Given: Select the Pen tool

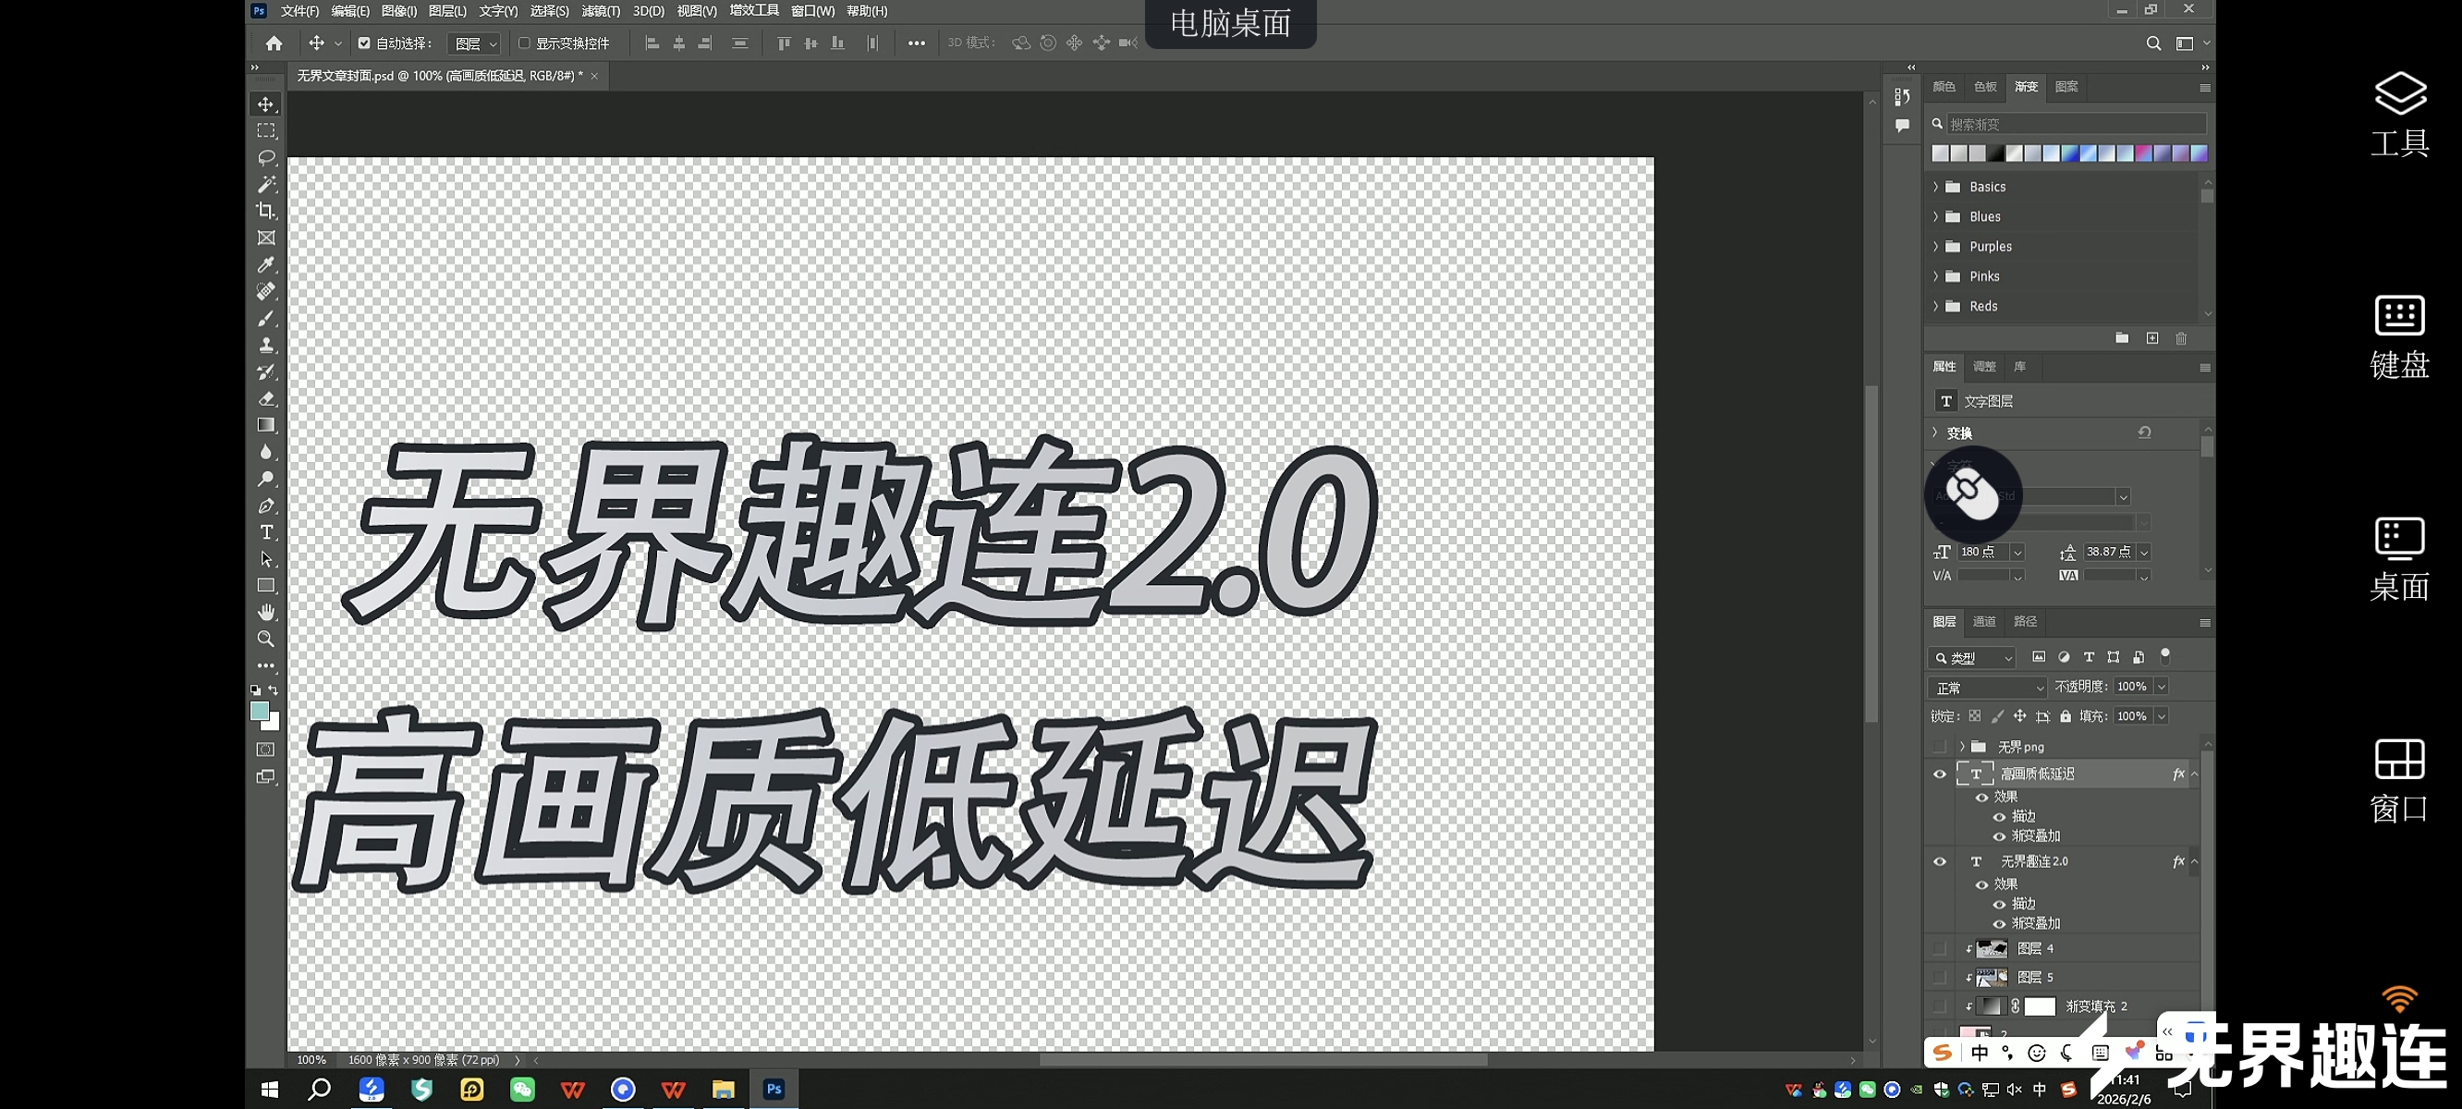Looking at the screenshot, I should click(x=265, y=506).
